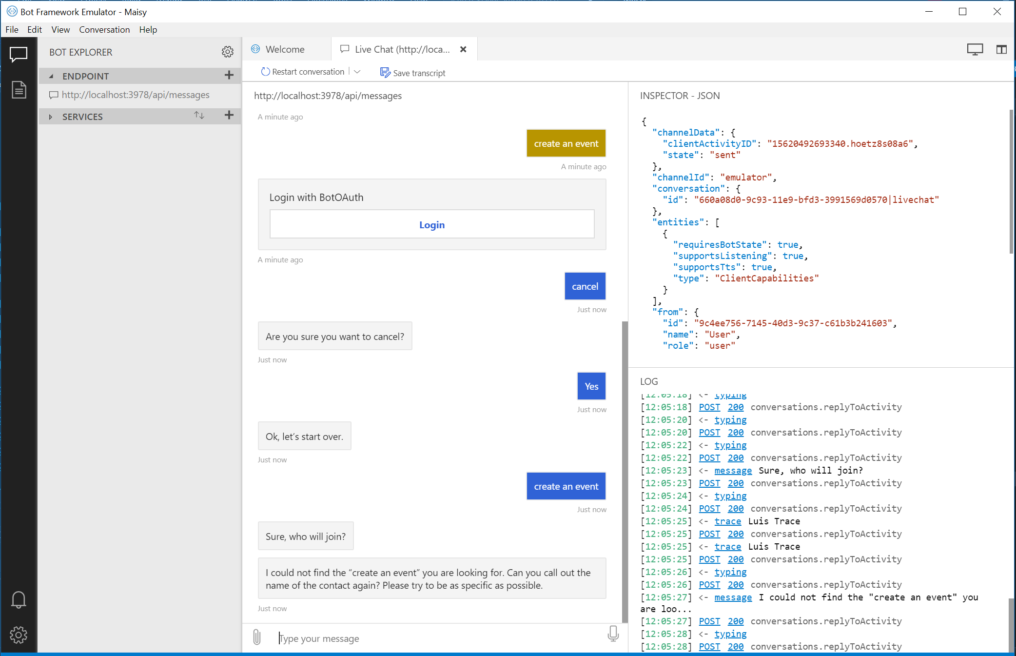Click the Login with BotOAuth button
Screen dimensions: 1016x656
click(431, 224)
